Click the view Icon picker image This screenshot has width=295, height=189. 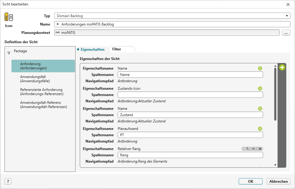coord(9,17)
